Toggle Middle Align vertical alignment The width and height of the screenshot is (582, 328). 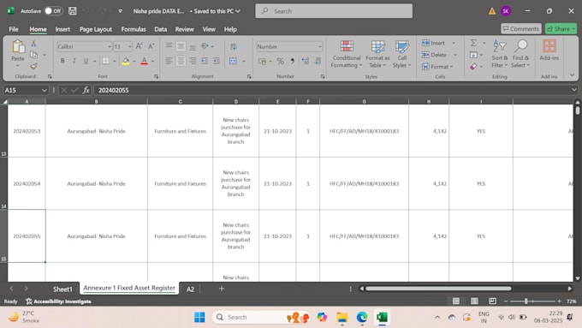(x=181, y=46)
